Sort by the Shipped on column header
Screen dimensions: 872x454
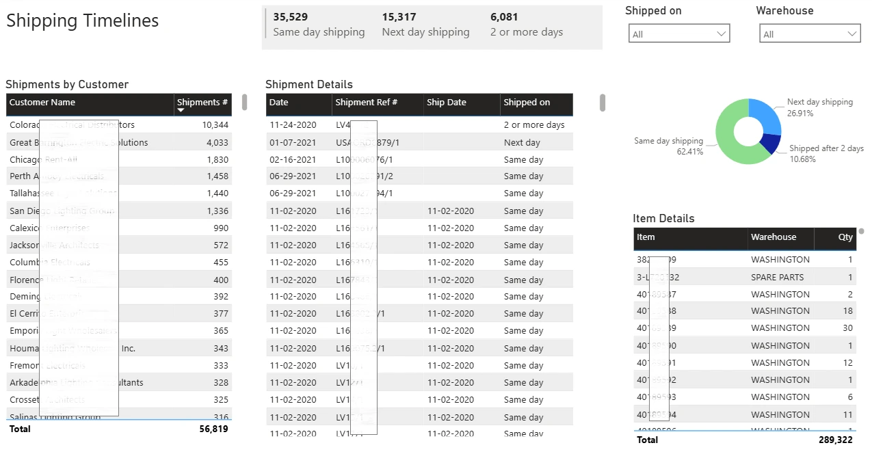tap(527, 104)
